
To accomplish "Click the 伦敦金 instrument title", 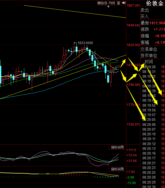I will [155, 3].
